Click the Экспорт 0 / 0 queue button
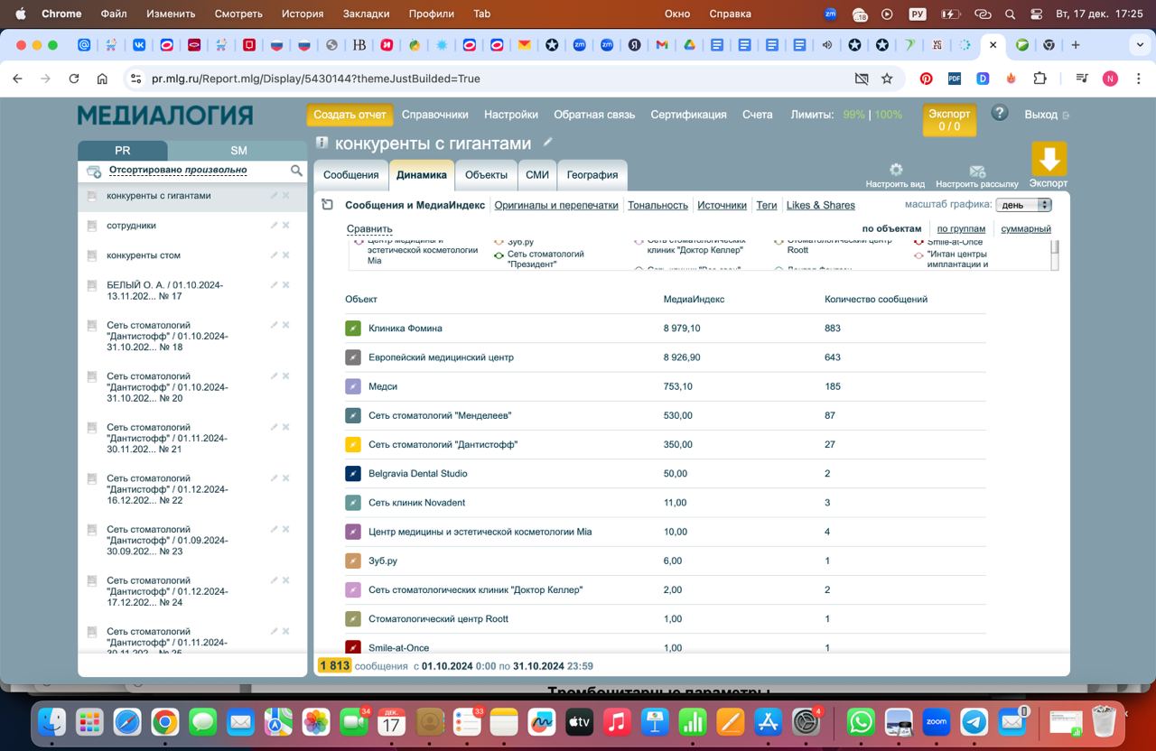This screenshot has width=1156, height=751. (x=949, y=120)
